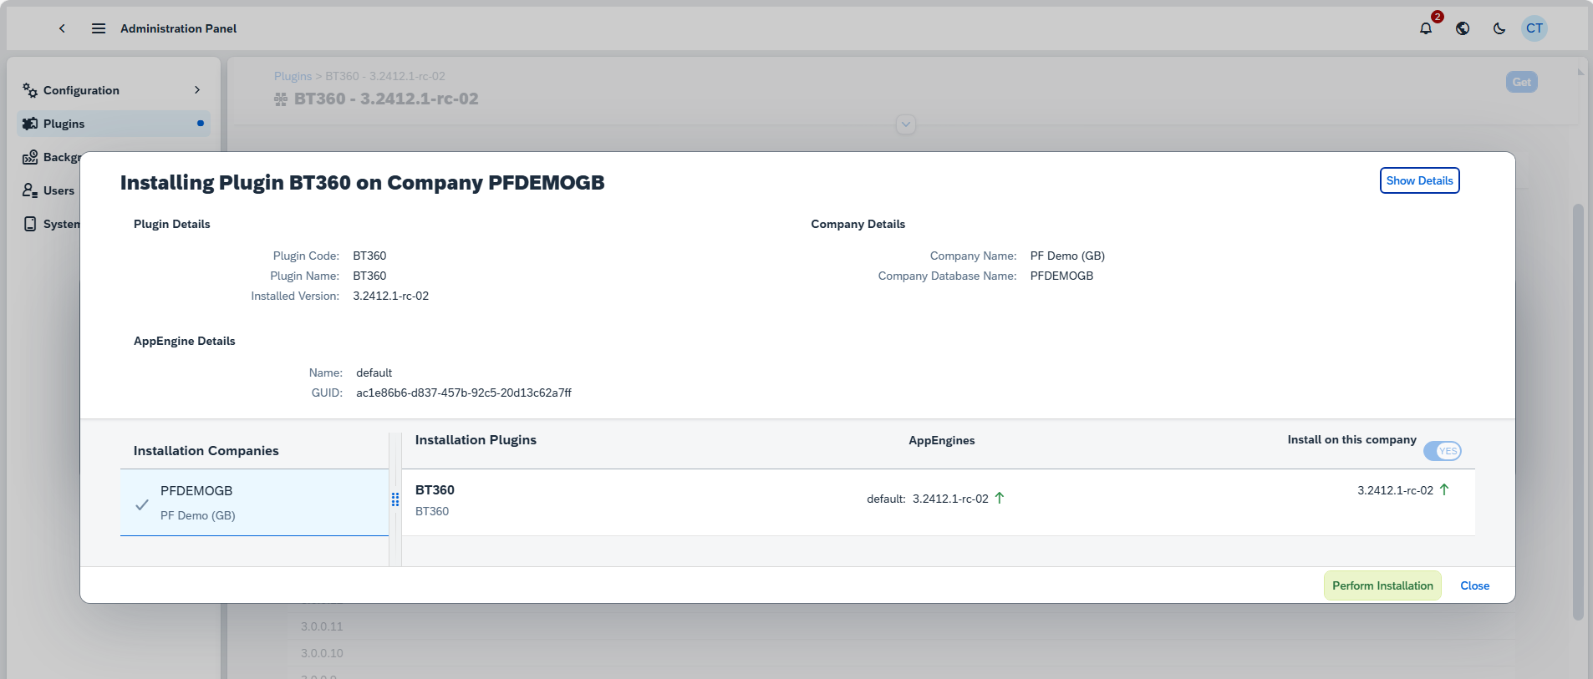Viewport: 1593px width, 679px height.
Task: Click the Users sidebar icon
Action: 30,190
